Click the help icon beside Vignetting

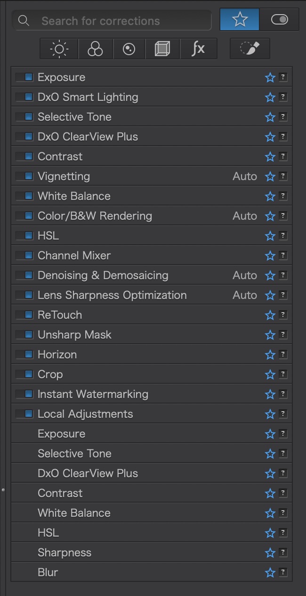(283, 176)
